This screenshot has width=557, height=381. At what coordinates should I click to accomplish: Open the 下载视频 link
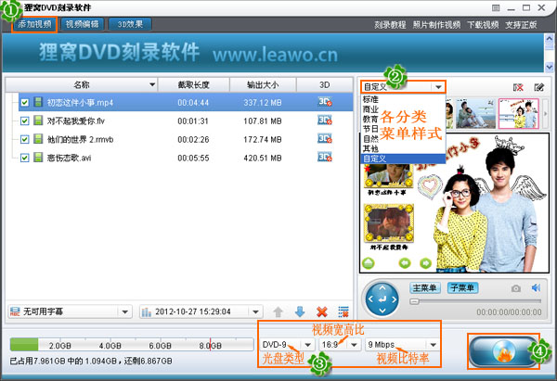pyautogui.click(x=483, y=25)
